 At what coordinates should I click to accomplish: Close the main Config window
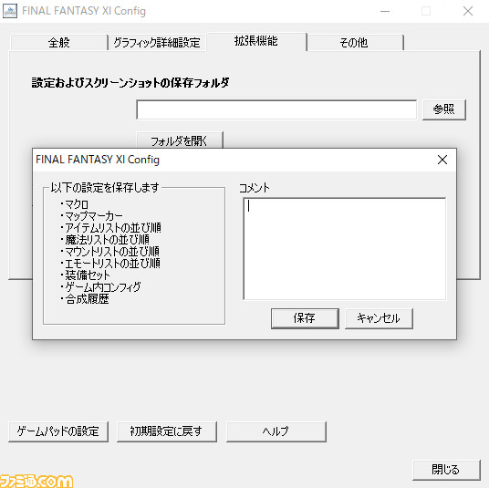(x=468, y=11)
